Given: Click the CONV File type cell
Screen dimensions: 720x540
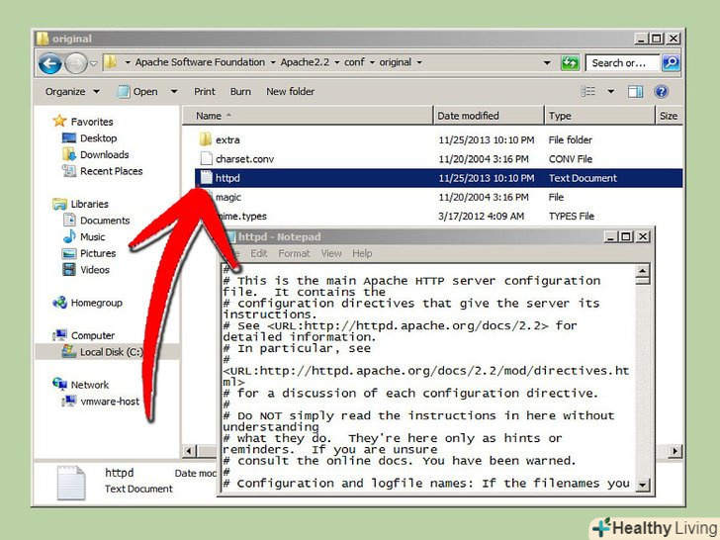Looking at the screenshot, I should [x=571, y=159].
